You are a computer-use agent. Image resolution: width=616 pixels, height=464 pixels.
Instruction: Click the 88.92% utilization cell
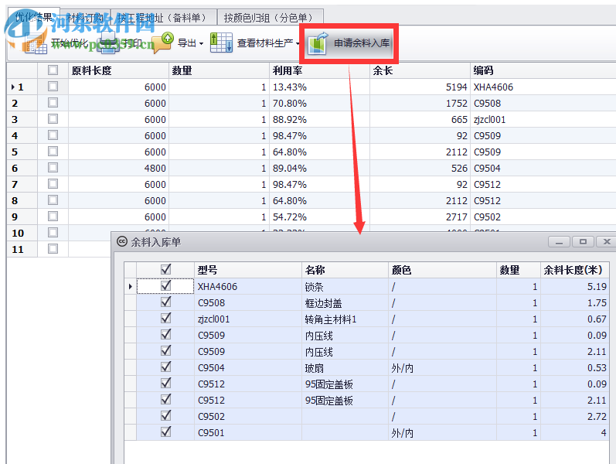(319, 120)
